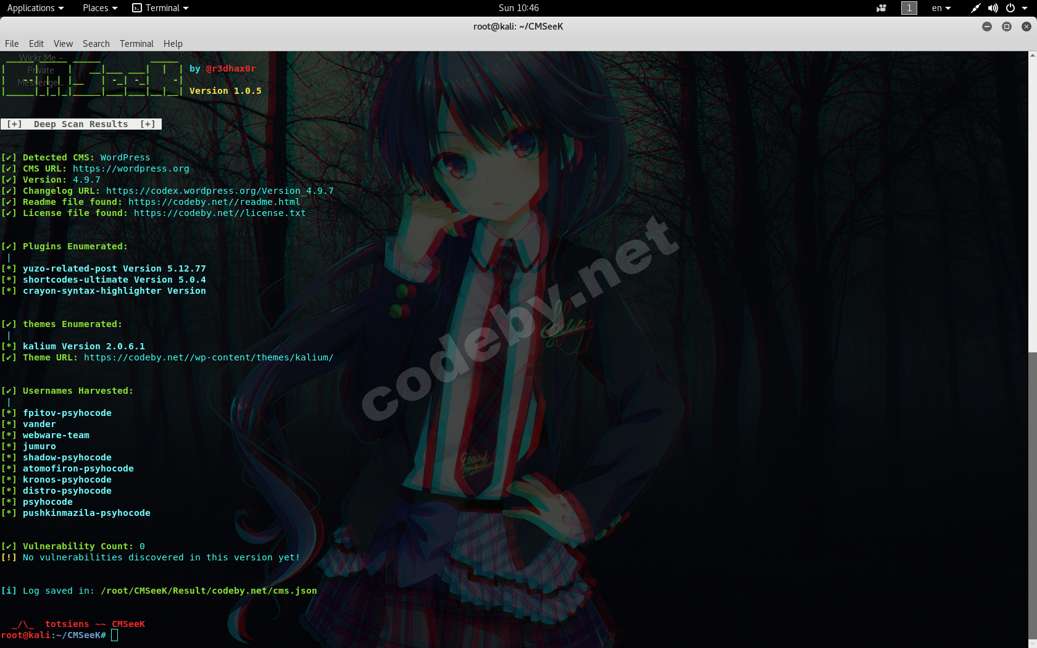
Task: Click the "No vulnerabilities discovered" warning line
Action: tap(151, 557)
